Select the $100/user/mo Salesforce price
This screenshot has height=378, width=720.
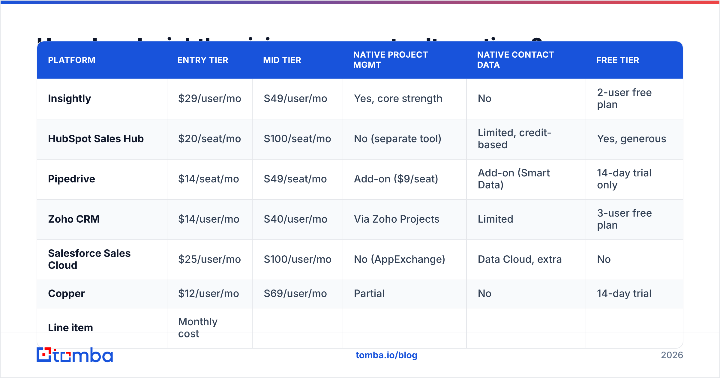coord(298,259)
